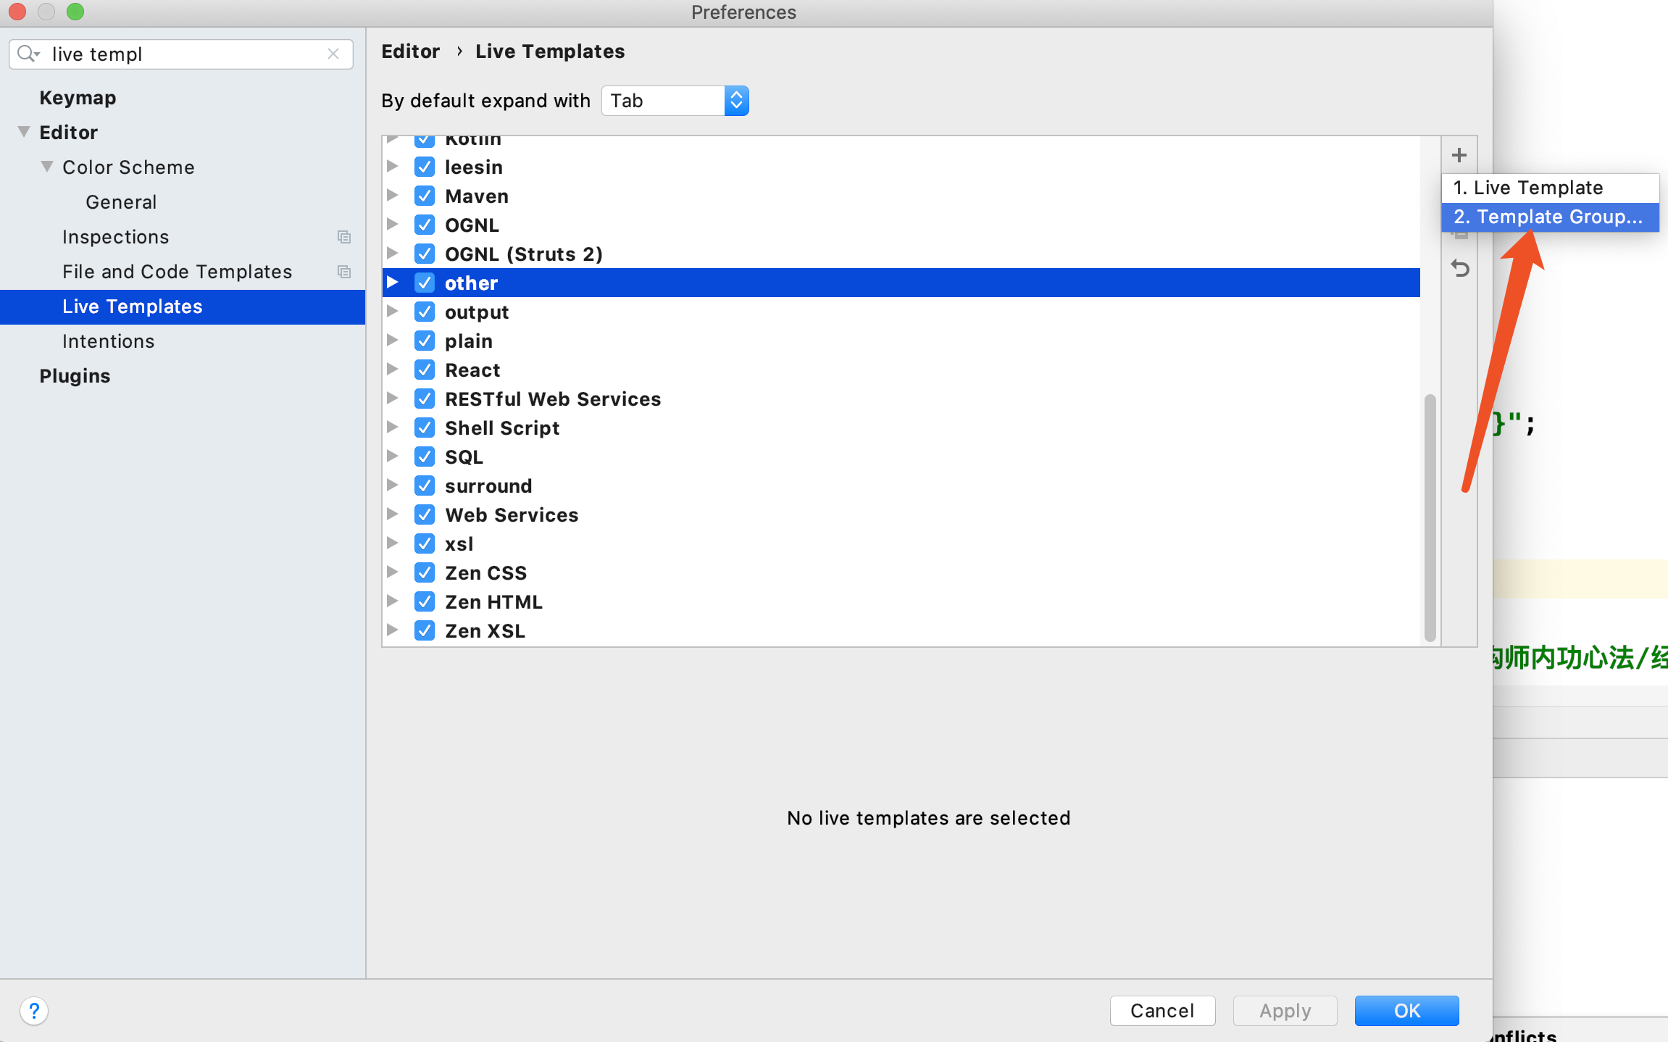Click the copy File and Code Templates icon
The image size is (1668, 1042).
344,271
